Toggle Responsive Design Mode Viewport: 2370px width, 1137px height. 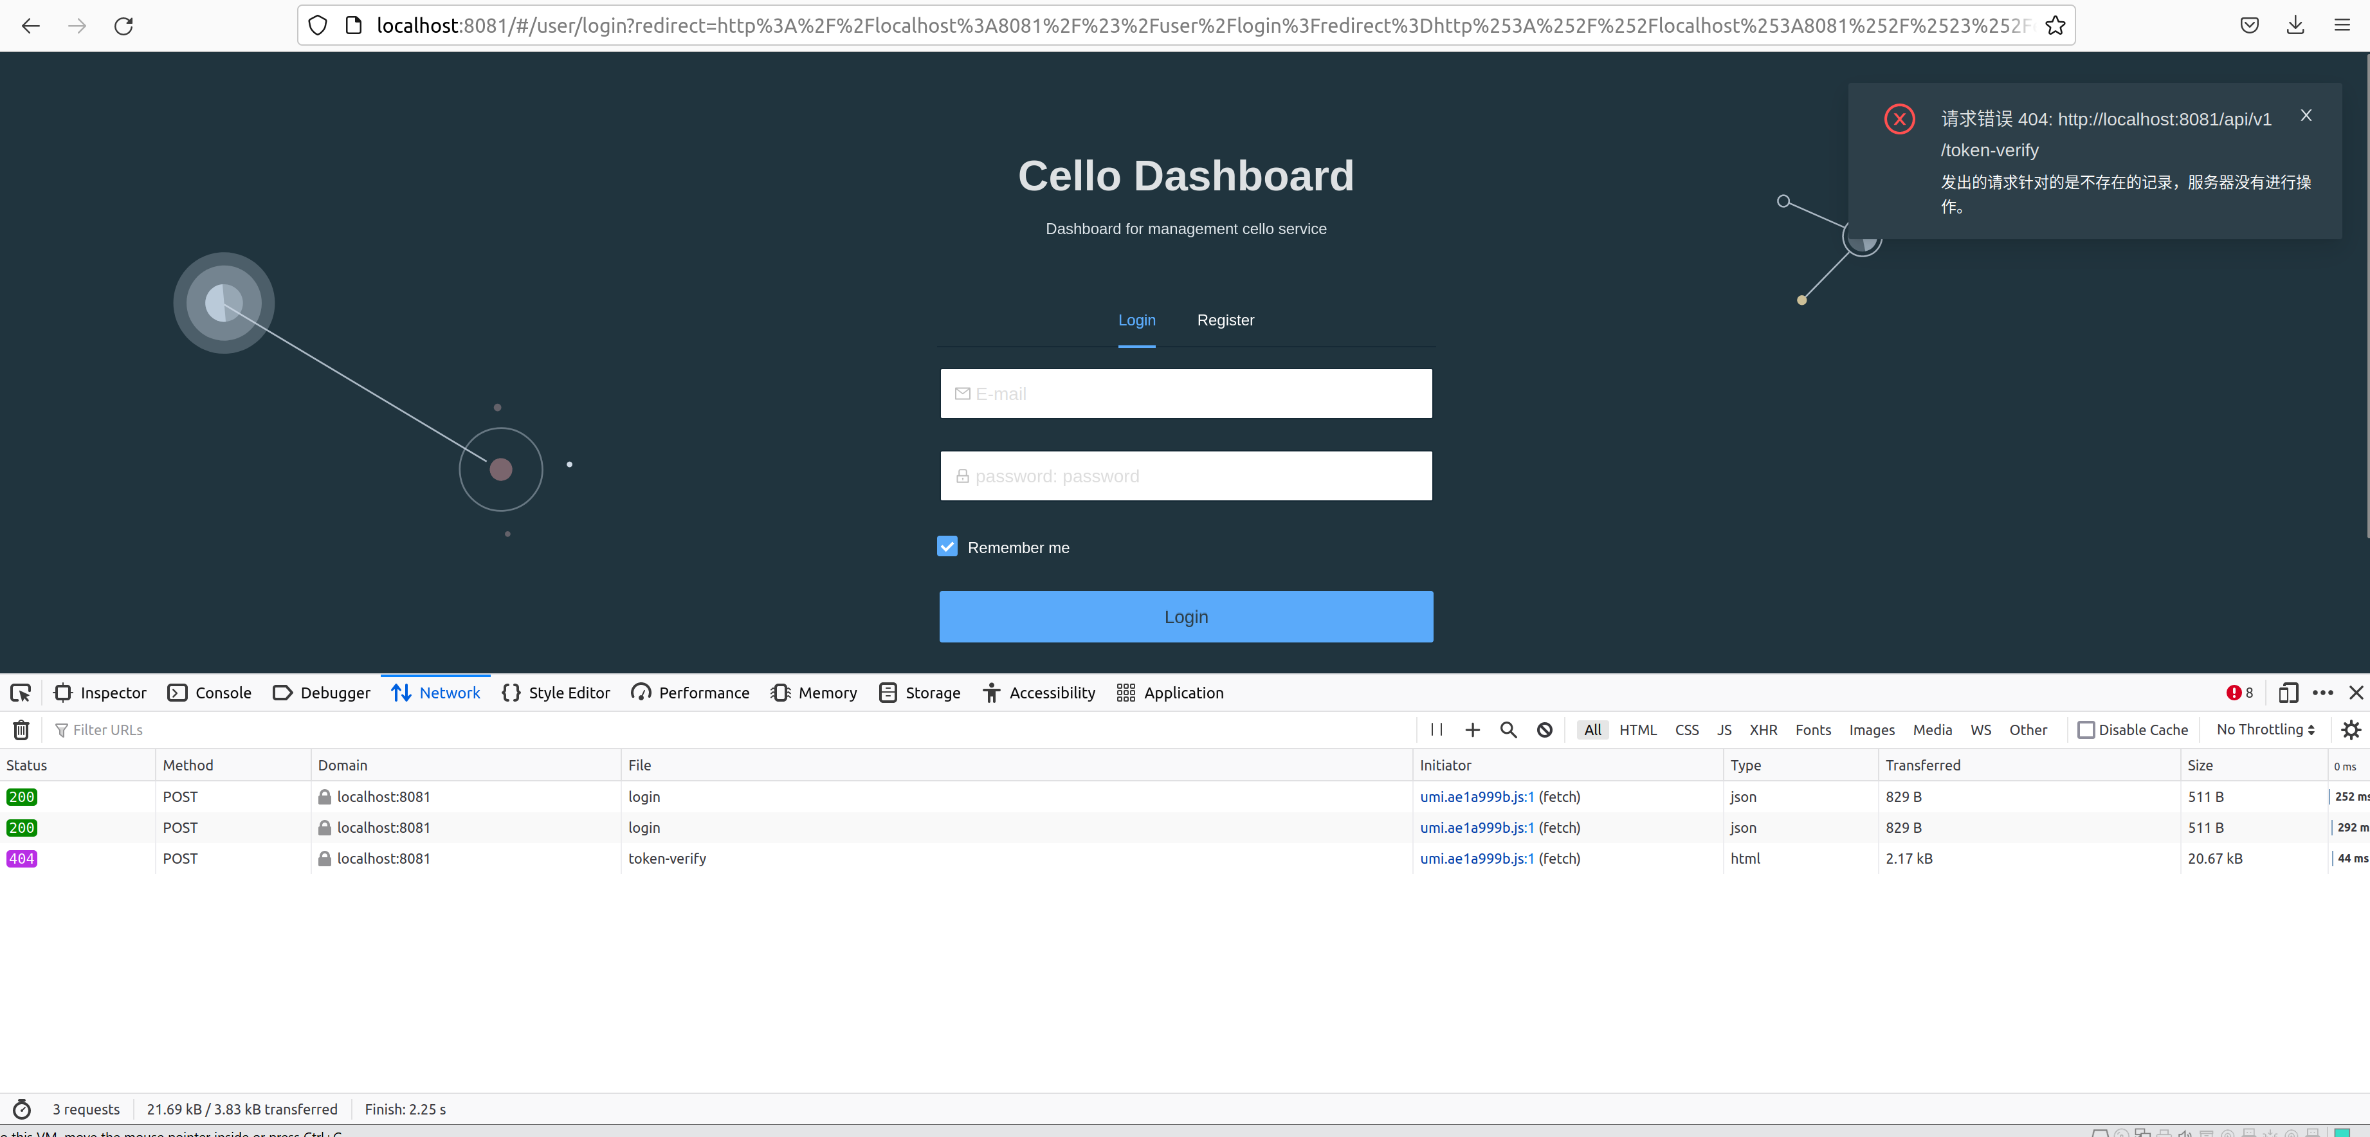tap(2289, 693)
